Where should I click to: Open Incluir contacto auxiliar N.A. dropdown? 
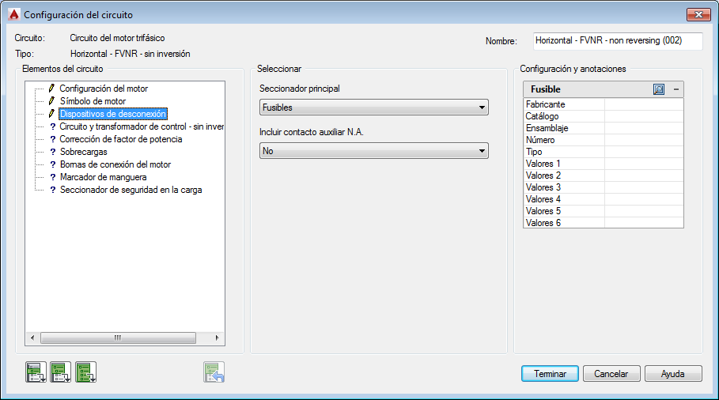click(x=373, y=151)
